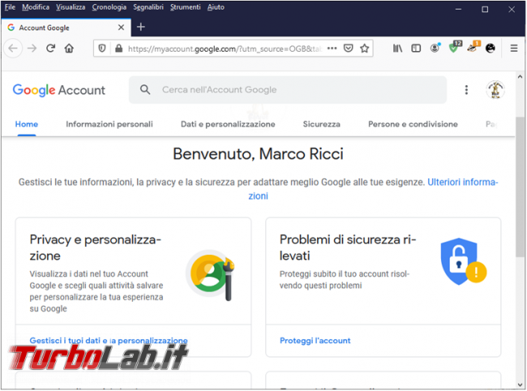Open the Google Account vertical dots menu
527x391 pixels.
click(466, 90)
